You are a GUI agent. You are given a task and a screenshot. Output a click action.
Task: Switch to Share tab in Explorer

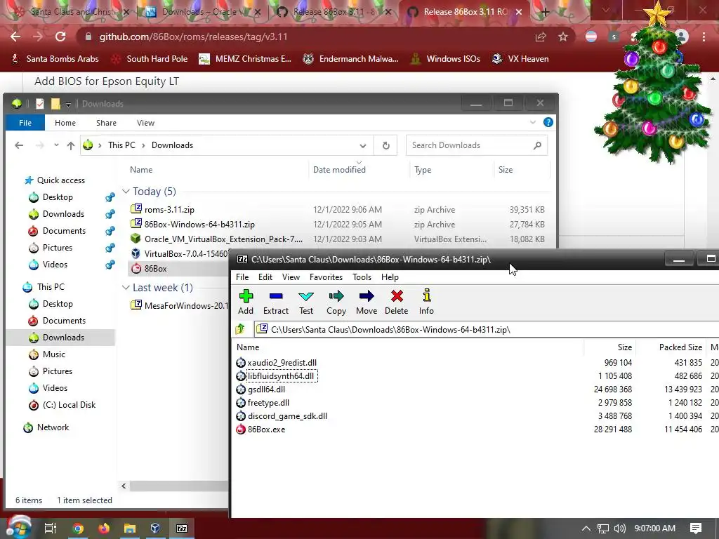(106, 123)
